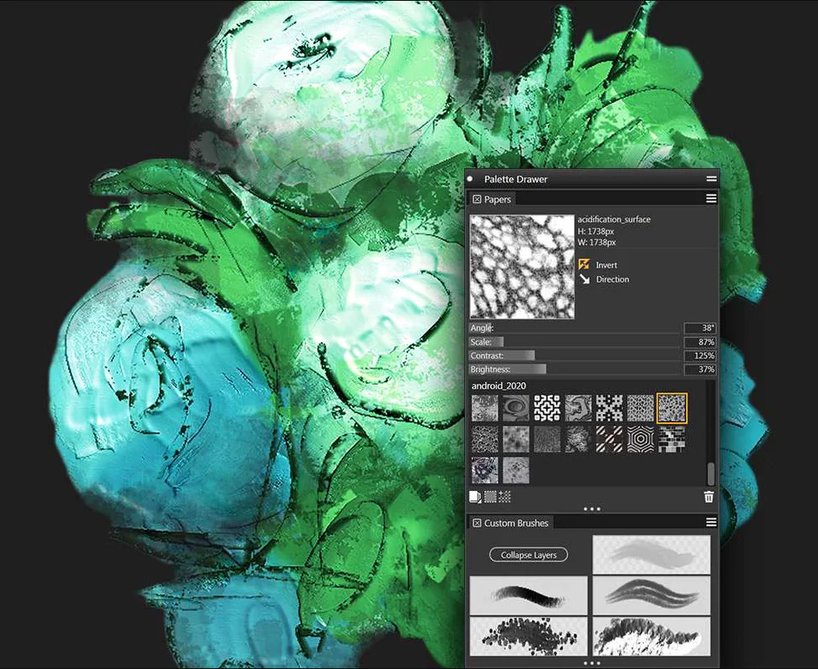
Task: Click the capture paper icon beside the library icon
Action: tap(490, 497)
